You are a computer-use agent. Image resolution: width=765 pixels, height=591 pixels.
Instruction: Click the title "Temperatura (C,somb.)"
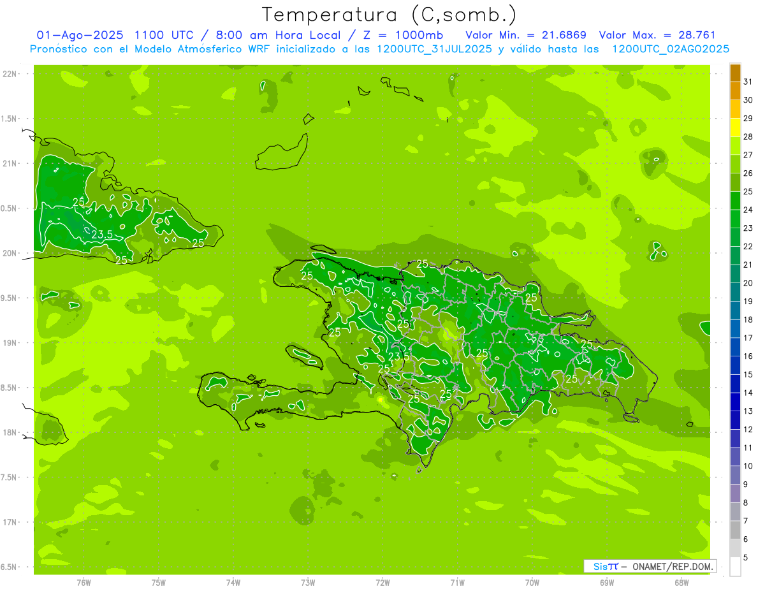[390, 15]
